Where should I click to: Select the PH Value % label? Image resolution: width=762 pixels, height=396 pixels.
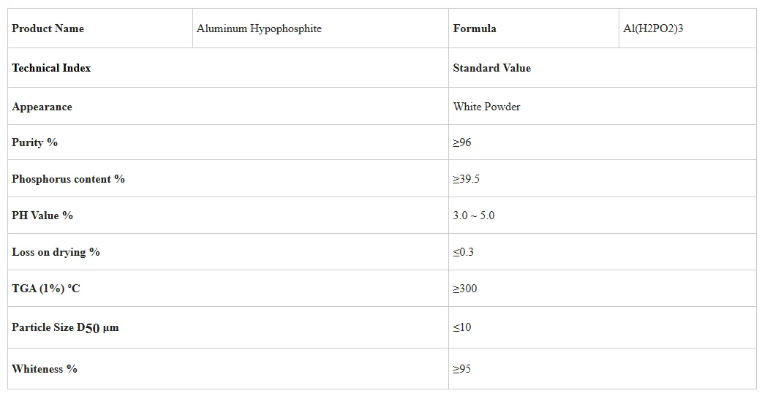tap(42, 216)
